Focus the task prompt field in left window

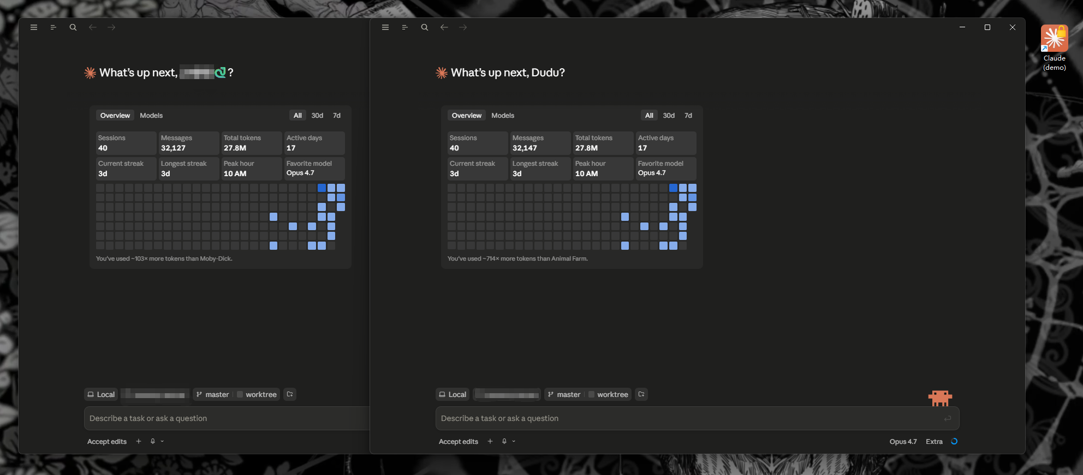point(227,418)
